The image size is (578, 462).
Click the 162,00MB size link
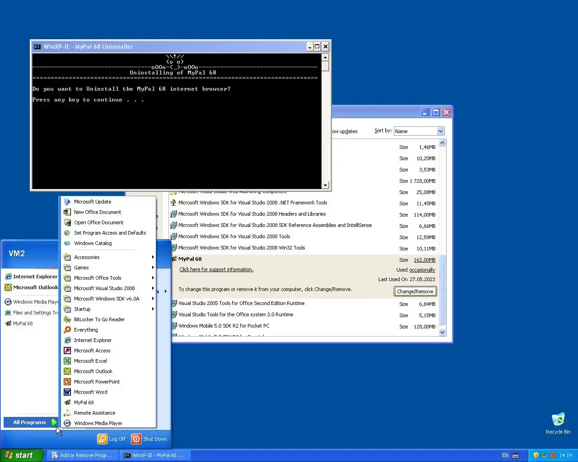point(424,260)
